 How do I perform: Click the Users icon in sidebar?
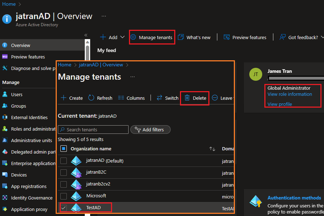pyautogui.click(x=5, y=94)
